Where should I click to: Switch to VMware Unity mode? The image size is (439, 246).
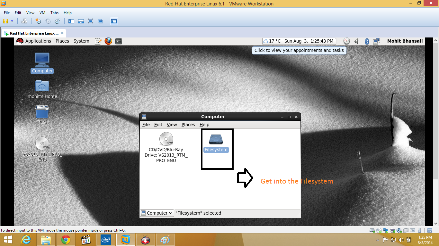[100, 21]
